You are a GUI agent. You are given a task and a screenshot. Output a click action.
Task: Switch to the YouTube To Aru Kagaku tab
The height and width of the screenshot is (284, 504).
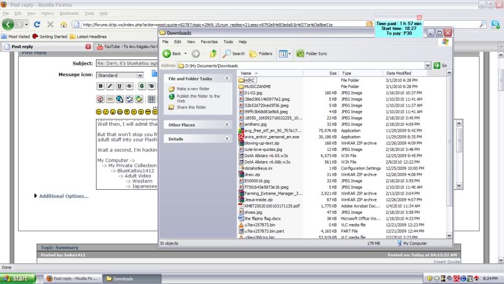tap(127, 47)
